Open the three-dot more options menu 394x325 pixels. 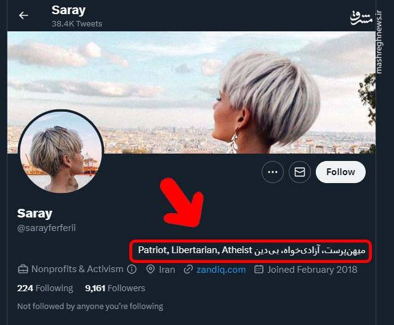[273, 172]
